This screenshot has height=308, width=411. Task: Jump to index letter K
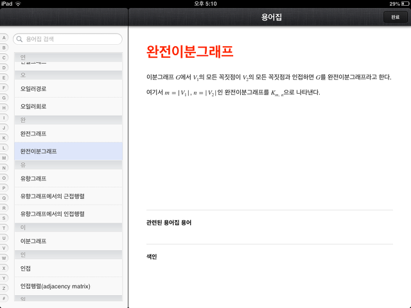point(4,138)
